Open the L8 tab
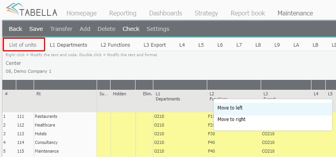Image resolution: width=336 pixels, height=157 pixels. click(258, 45)
